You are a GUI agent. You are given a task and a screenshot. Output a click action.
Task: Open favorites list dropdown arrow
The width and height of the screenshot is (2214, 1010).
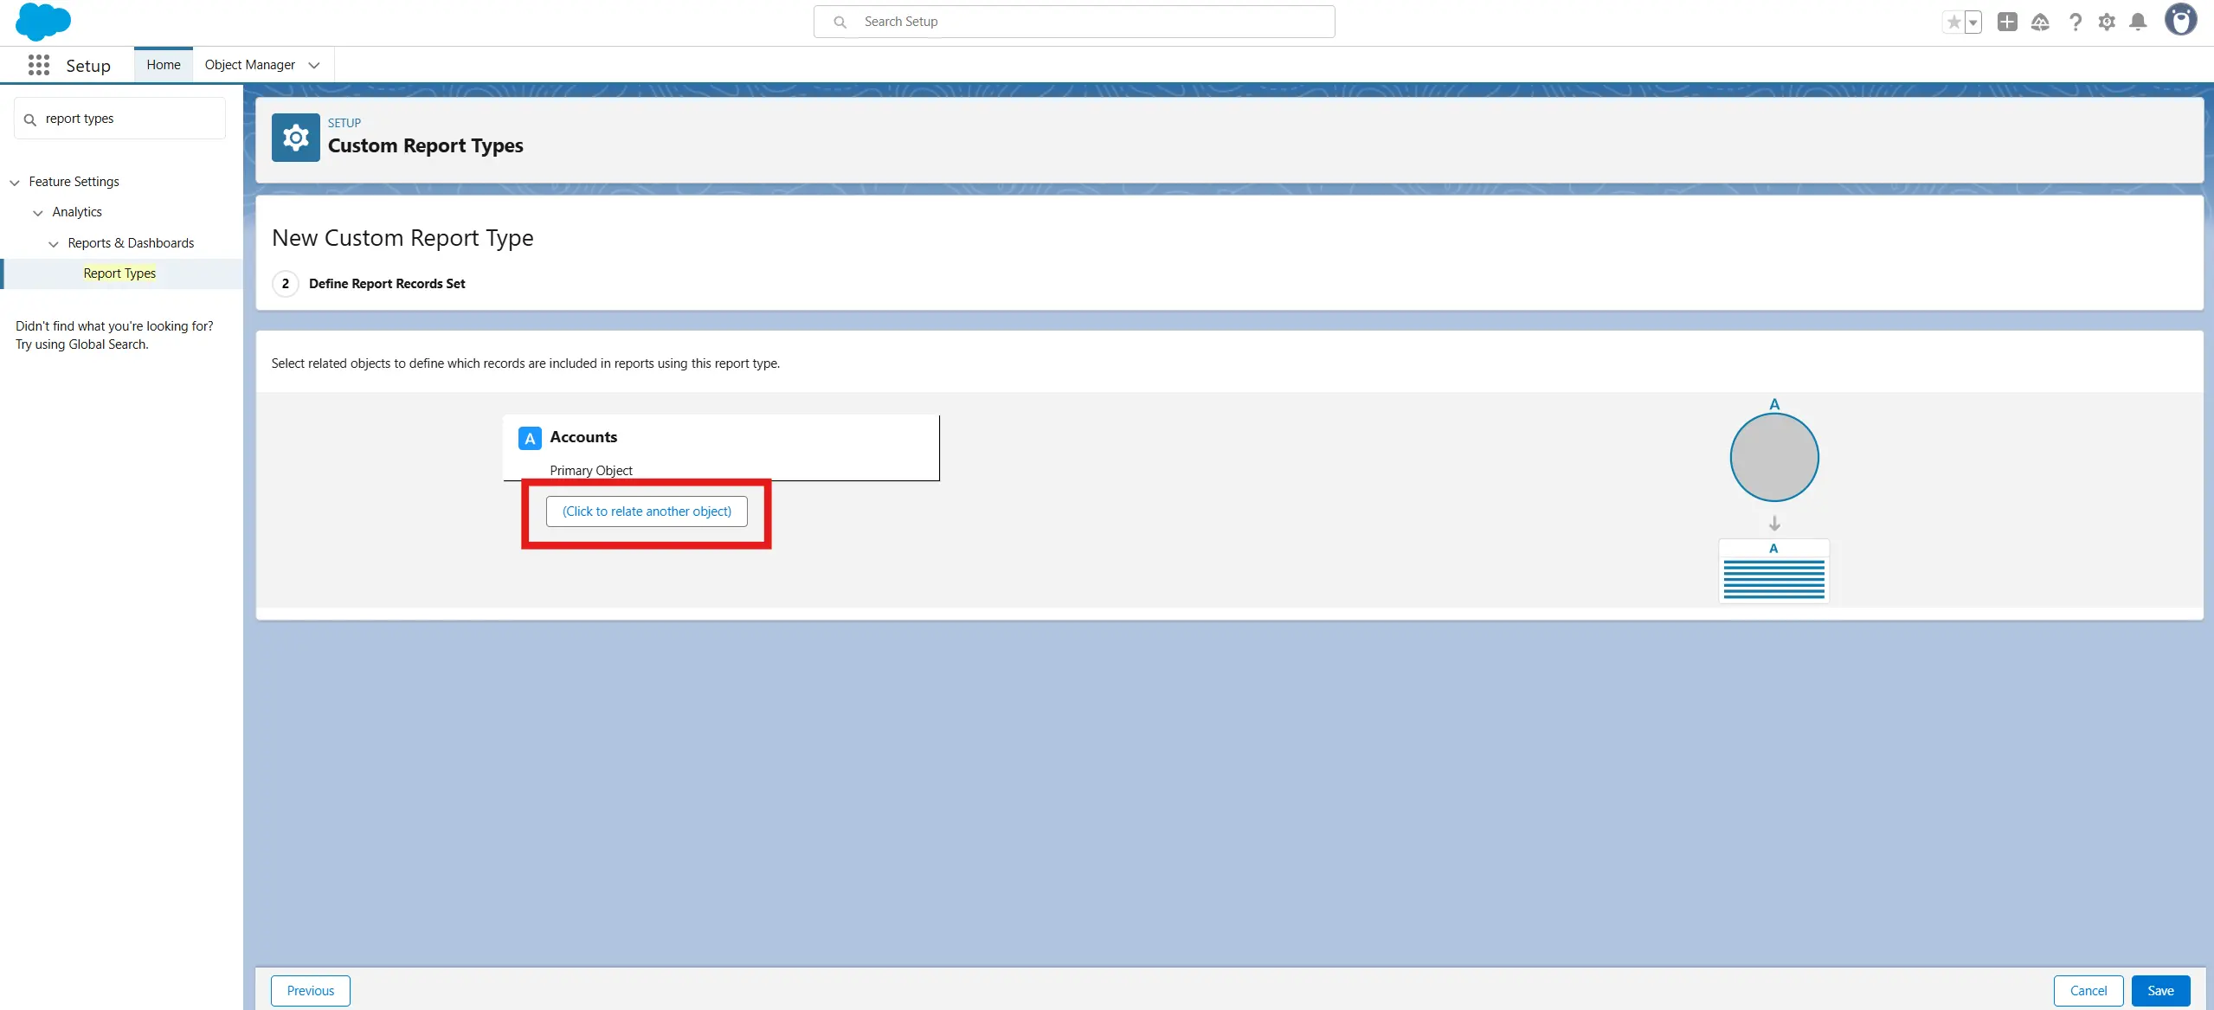click(1973, 23)
